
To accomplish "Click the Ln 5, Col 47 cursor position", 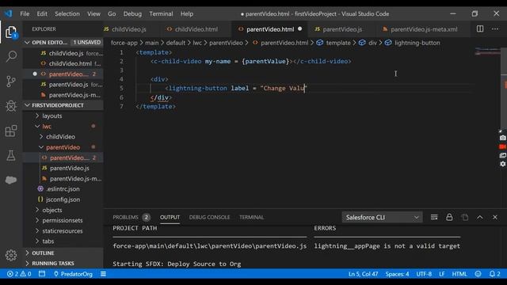I will coord(363,274).
